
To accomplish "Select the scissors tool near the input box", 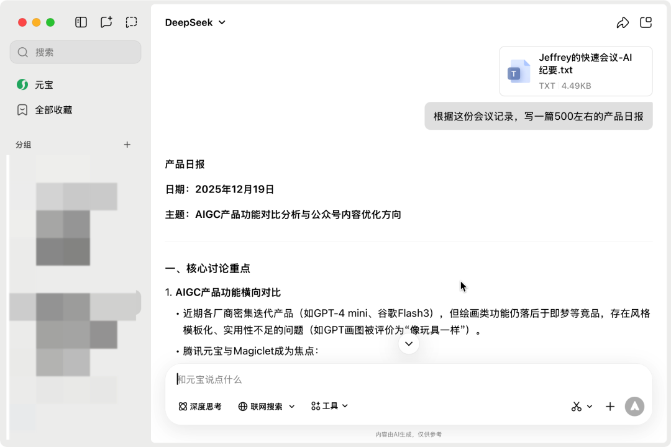I will [x=575, y=406].
